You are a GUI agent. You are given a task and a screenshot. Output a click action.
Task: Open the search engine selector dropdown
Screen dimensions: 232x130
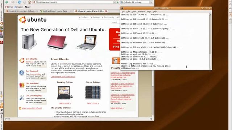click(123, 2)
